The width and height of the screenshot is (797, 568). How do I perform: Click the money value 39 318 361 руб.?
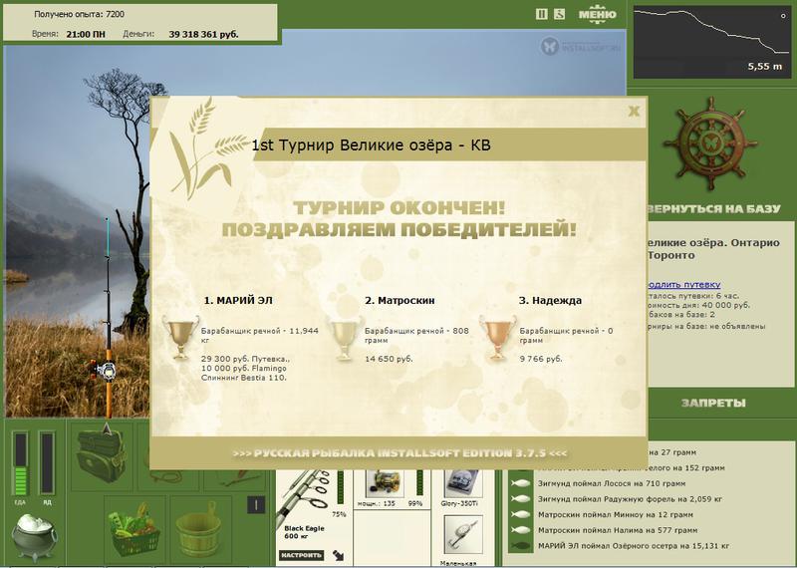pos(203,35)
